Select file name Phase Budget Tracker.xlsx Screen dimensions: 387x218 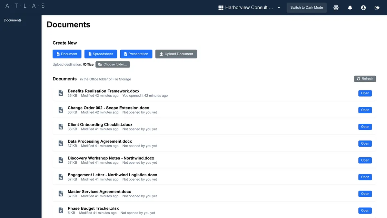coord(93,209)
